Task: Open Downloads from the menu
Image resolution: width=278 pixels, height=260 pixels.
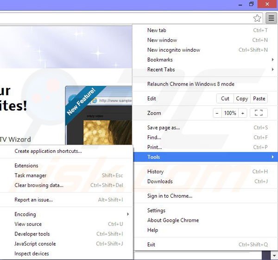Action: pos(205,181)
